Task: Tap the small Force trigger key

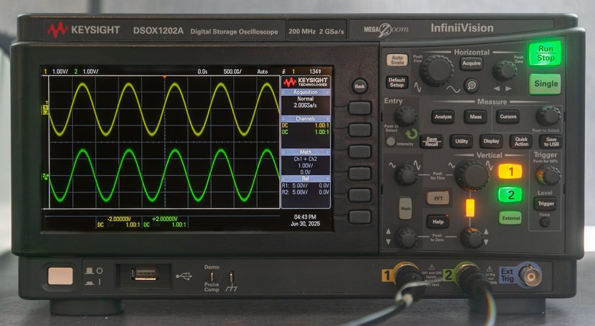Action: (545, 222)
